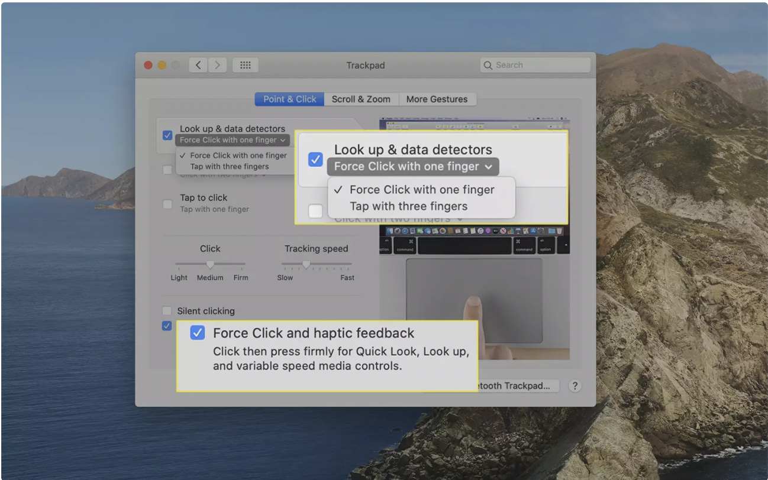Uncheck the enlarged Force Click and haptic feedback checkbox
This screenshot has height=480, width=768.
click(x=197, y=333)
